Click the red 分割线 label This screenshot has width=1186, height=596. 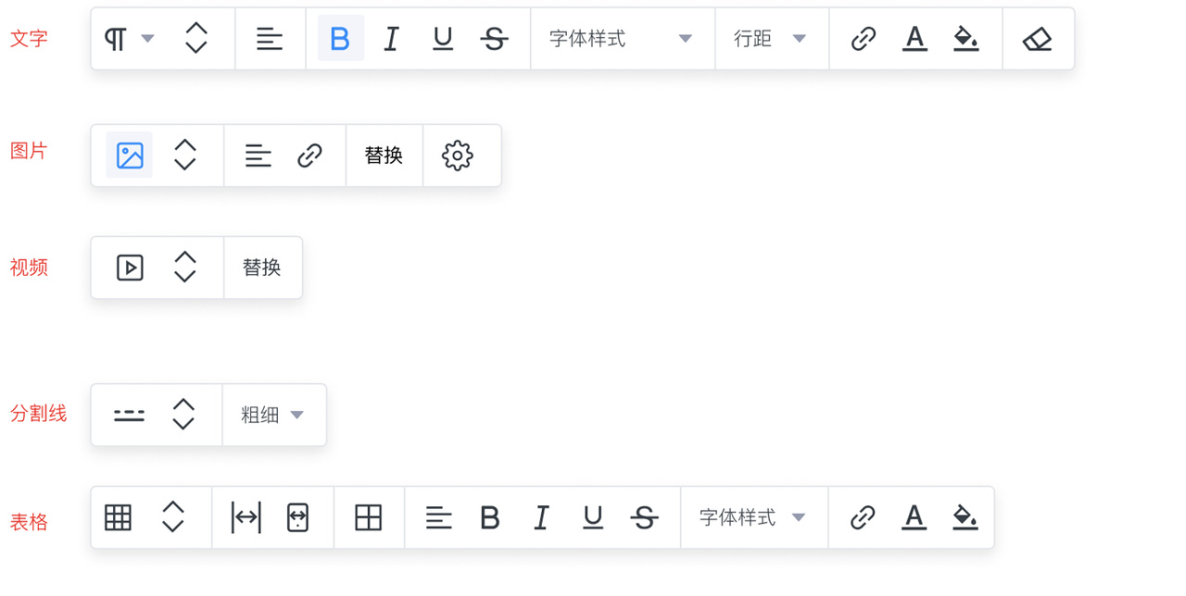39,414
